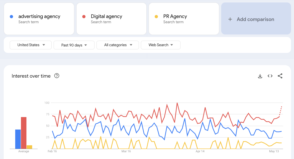Share the Interest over time chart

pyautogui.click(x=280, y=76)
